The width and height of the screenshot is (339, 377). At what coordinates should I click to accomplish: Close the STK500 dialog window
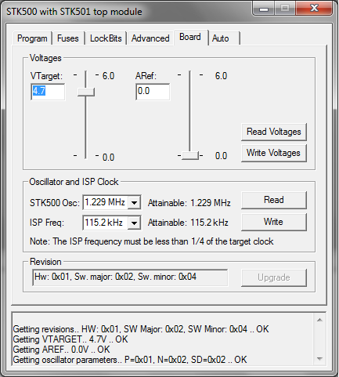click(314, 8)
